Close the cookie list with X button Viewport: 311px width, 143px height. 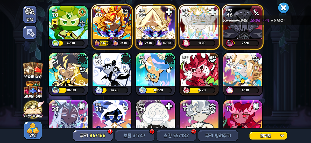coord(283,8)
